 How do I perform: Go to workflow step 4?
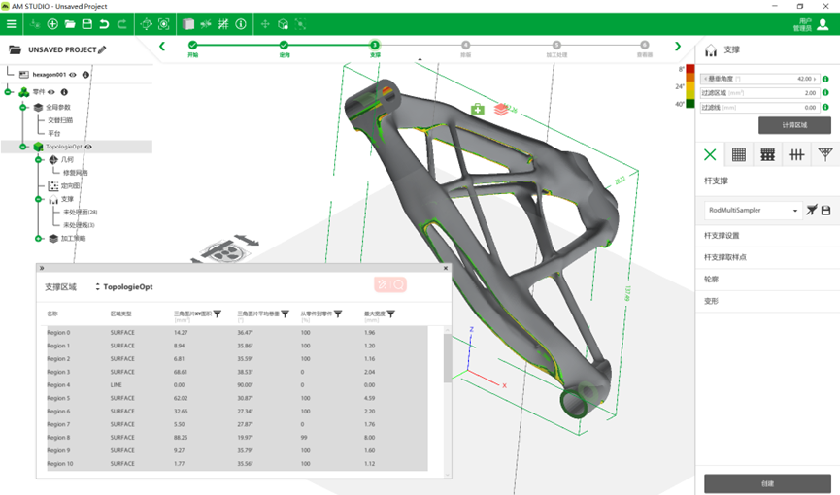click(x=465, y=45)
